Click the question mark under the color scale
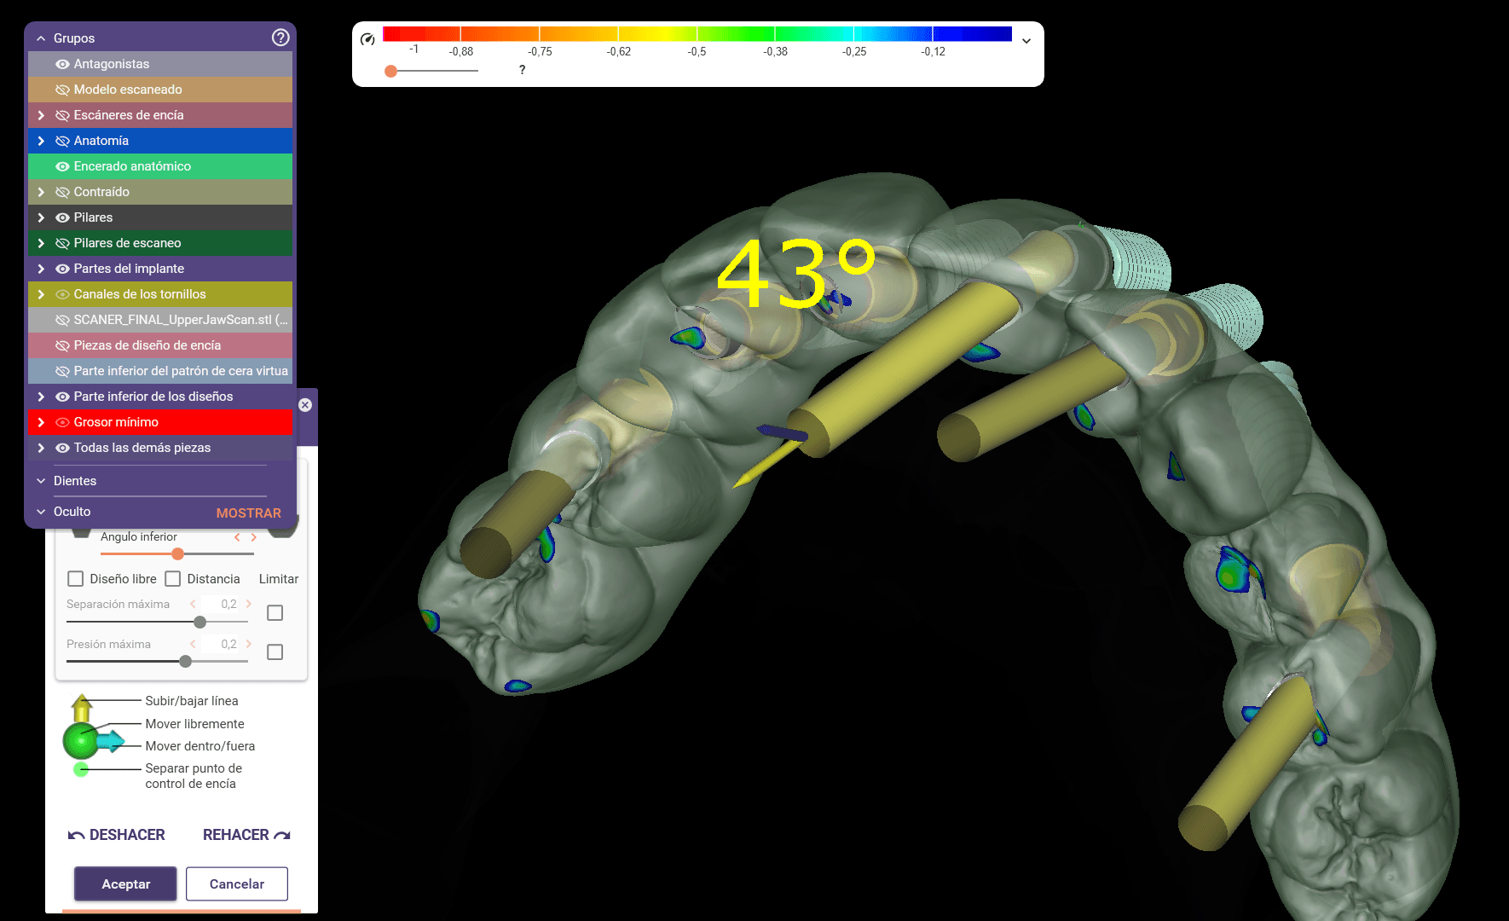Image resolution: width=1509 pixels, height=921 pixels. 523,70
